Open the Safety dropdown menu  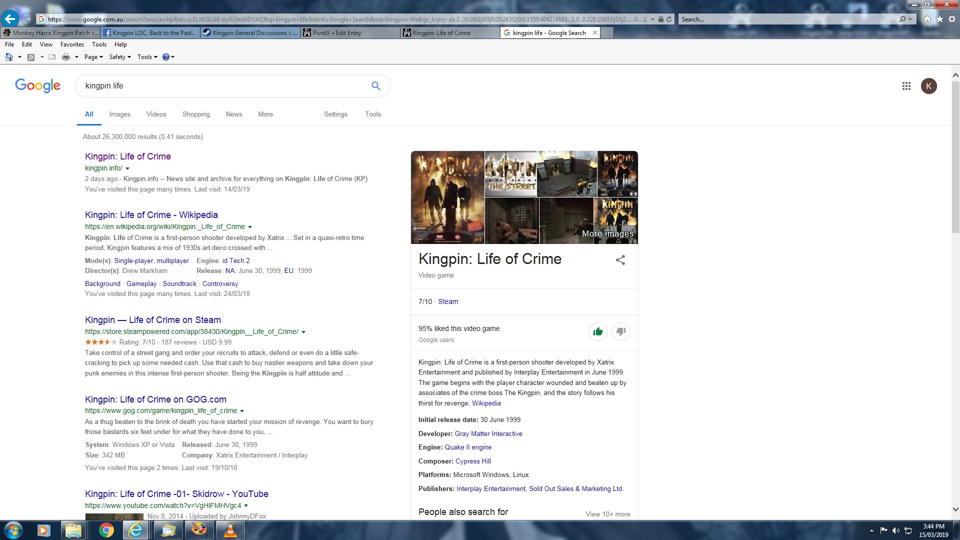(120, 57)
